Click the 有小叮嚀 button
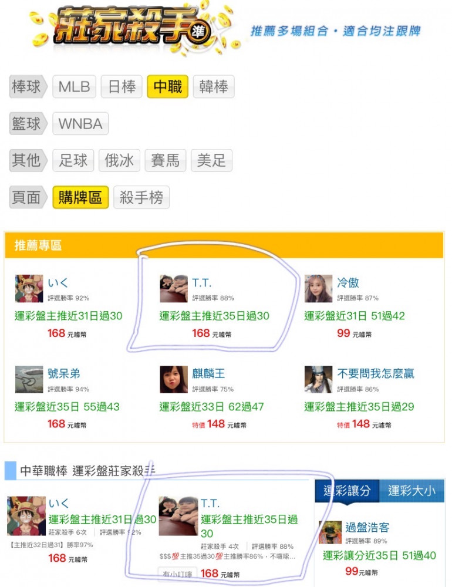 pos(177,574)
